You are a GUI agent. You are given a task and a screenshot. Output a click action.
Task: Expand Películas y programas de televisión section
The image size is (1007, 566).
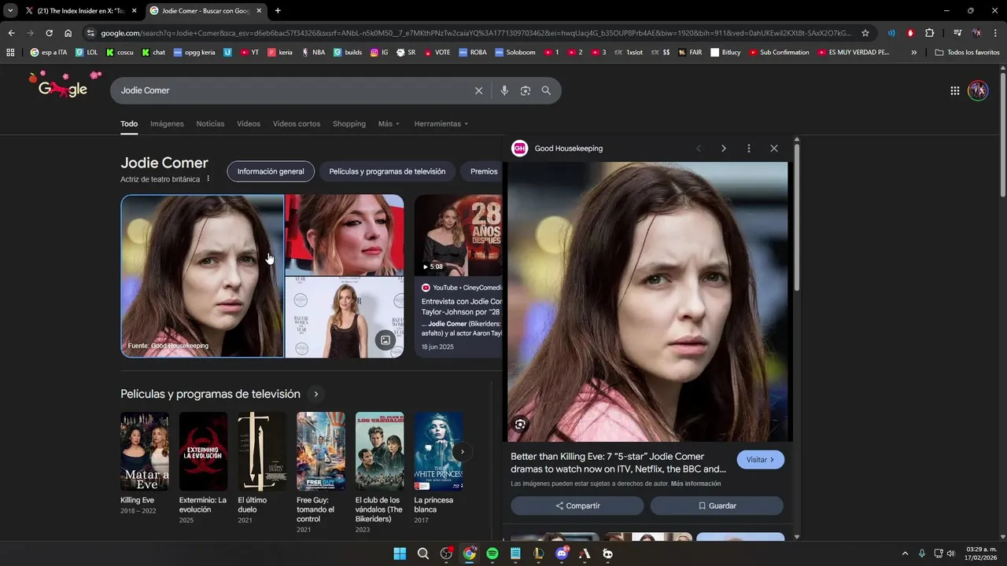(315, 394)
